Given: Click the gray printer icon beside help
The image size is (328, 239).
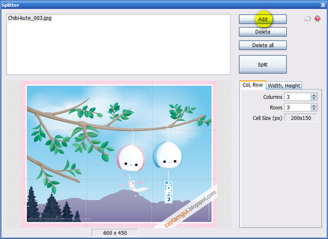Looking at the screenshot, I should click(307, 19).
